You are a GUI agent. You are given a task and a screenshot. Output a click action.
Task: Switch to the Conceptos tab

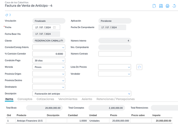coord(25,99)
